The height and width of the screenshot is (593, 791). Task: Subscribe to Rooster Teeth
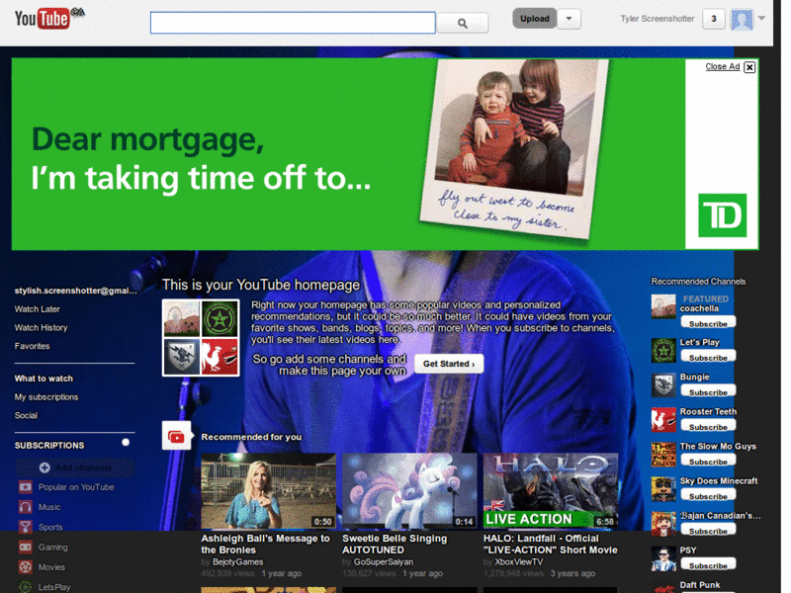tap(708, 426)
